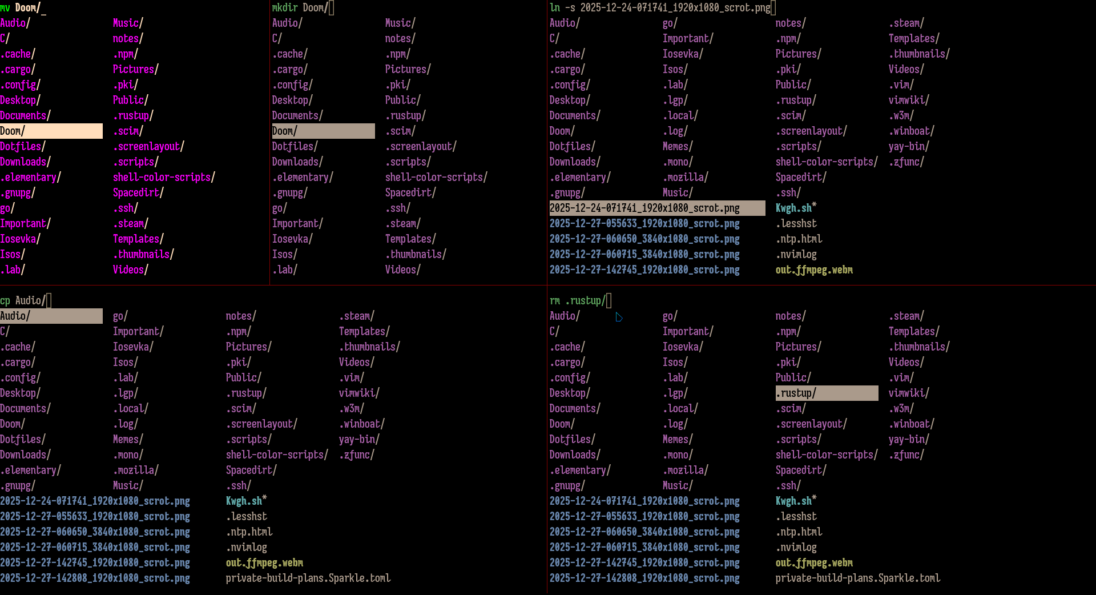Select Iosevka/ in the mv pane
This screenshot has width=1096, height=595.
[20, 239]
